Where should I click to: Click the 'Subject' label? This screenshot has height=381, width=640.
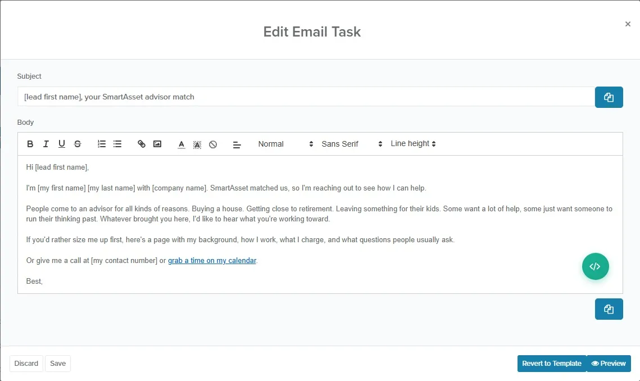(x=29, y=76)
